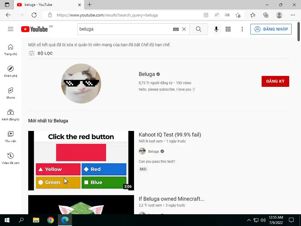Activate Read aloud icon in address bar
The width and height of the screenshot is (301, 226).
pos(217,15)
